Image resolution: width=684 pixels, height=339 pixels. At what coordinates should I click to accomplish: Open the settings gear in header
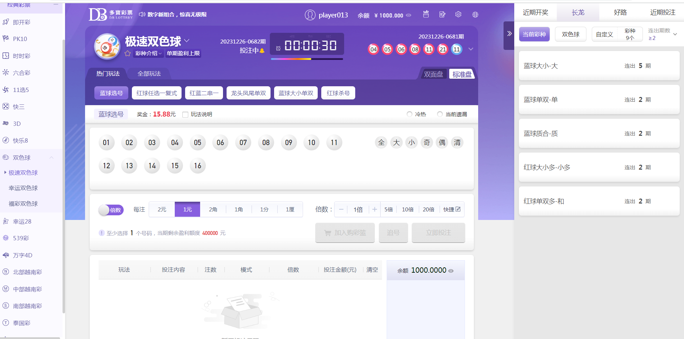(x=458, y=15)
